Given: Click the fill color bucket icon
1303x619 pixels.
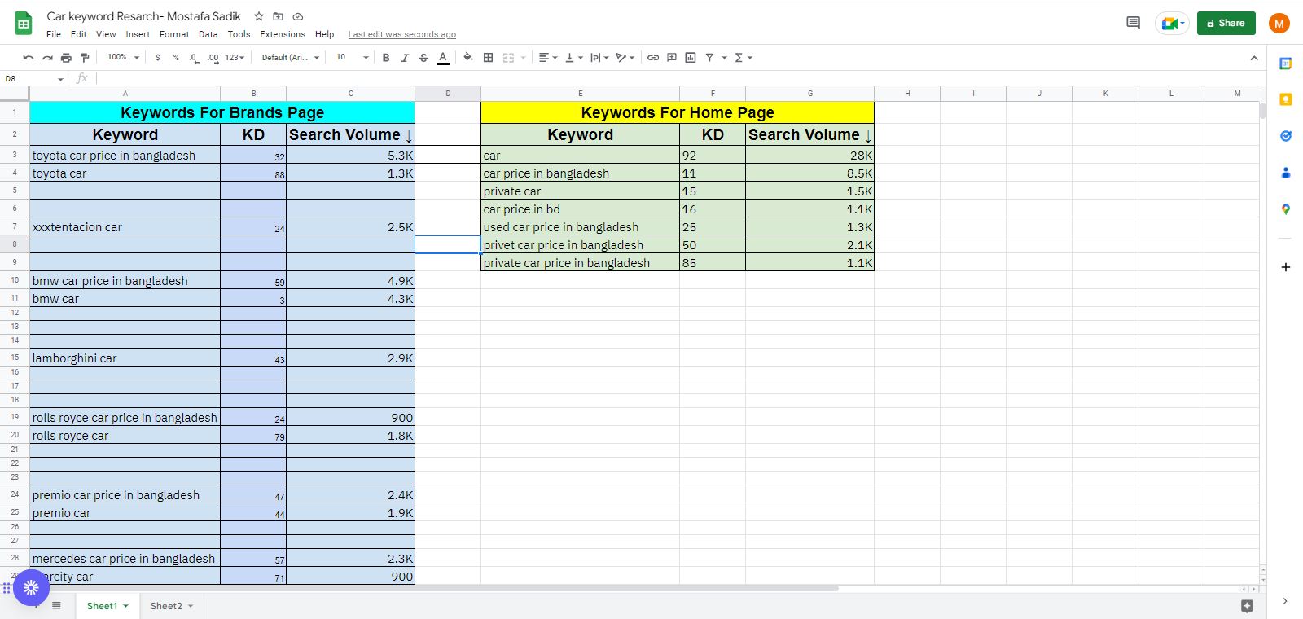Looking at the screenshot, I should 467,58.
